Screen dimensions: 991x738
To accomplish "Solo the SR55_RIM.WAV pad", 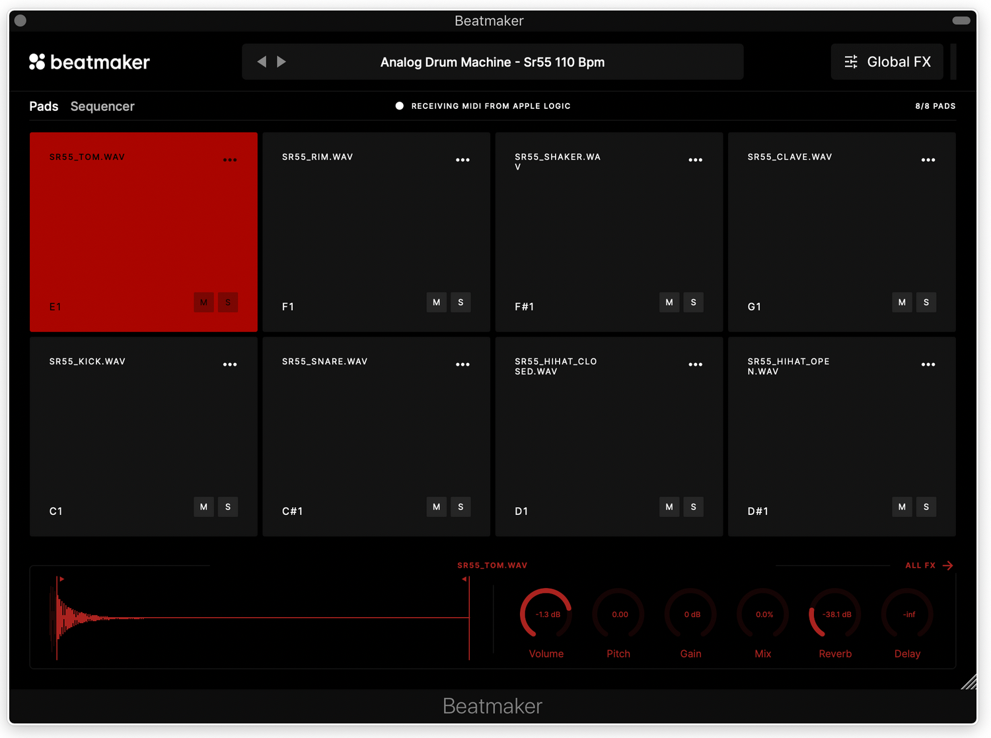I will pos(460,302).
